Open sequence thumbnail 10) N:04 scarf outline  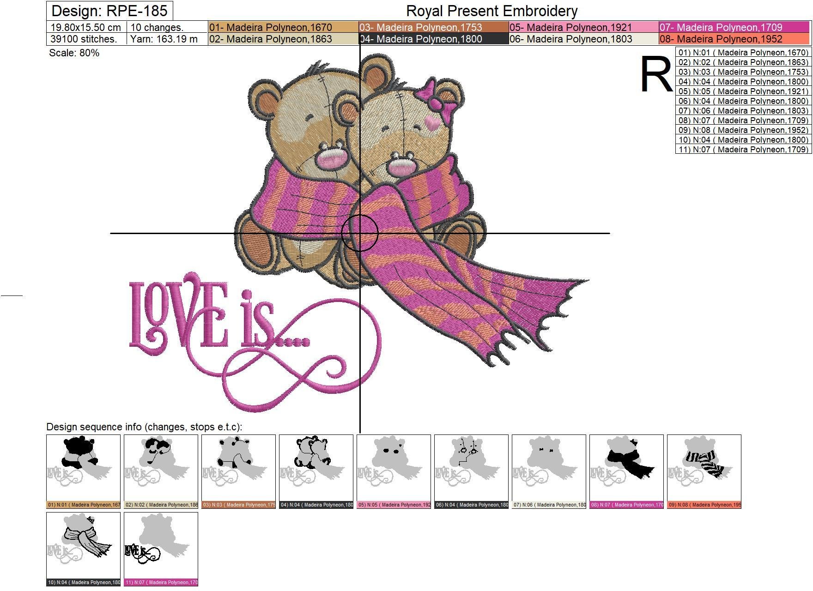pyautogui.click(x=84, y=549)
